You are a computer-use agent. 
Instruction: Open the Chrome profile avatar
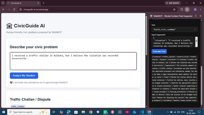pos(195,9)
